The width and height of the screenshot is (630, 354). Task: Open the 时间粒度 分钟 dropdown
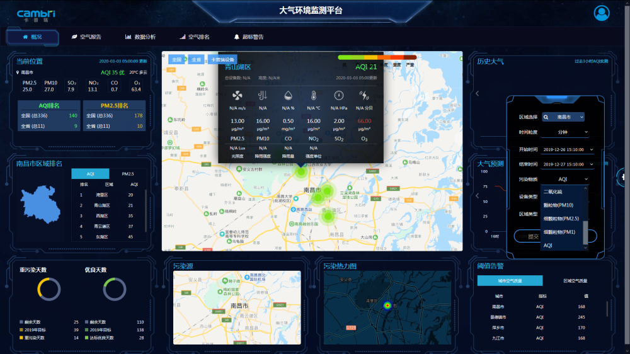point(566,132)
